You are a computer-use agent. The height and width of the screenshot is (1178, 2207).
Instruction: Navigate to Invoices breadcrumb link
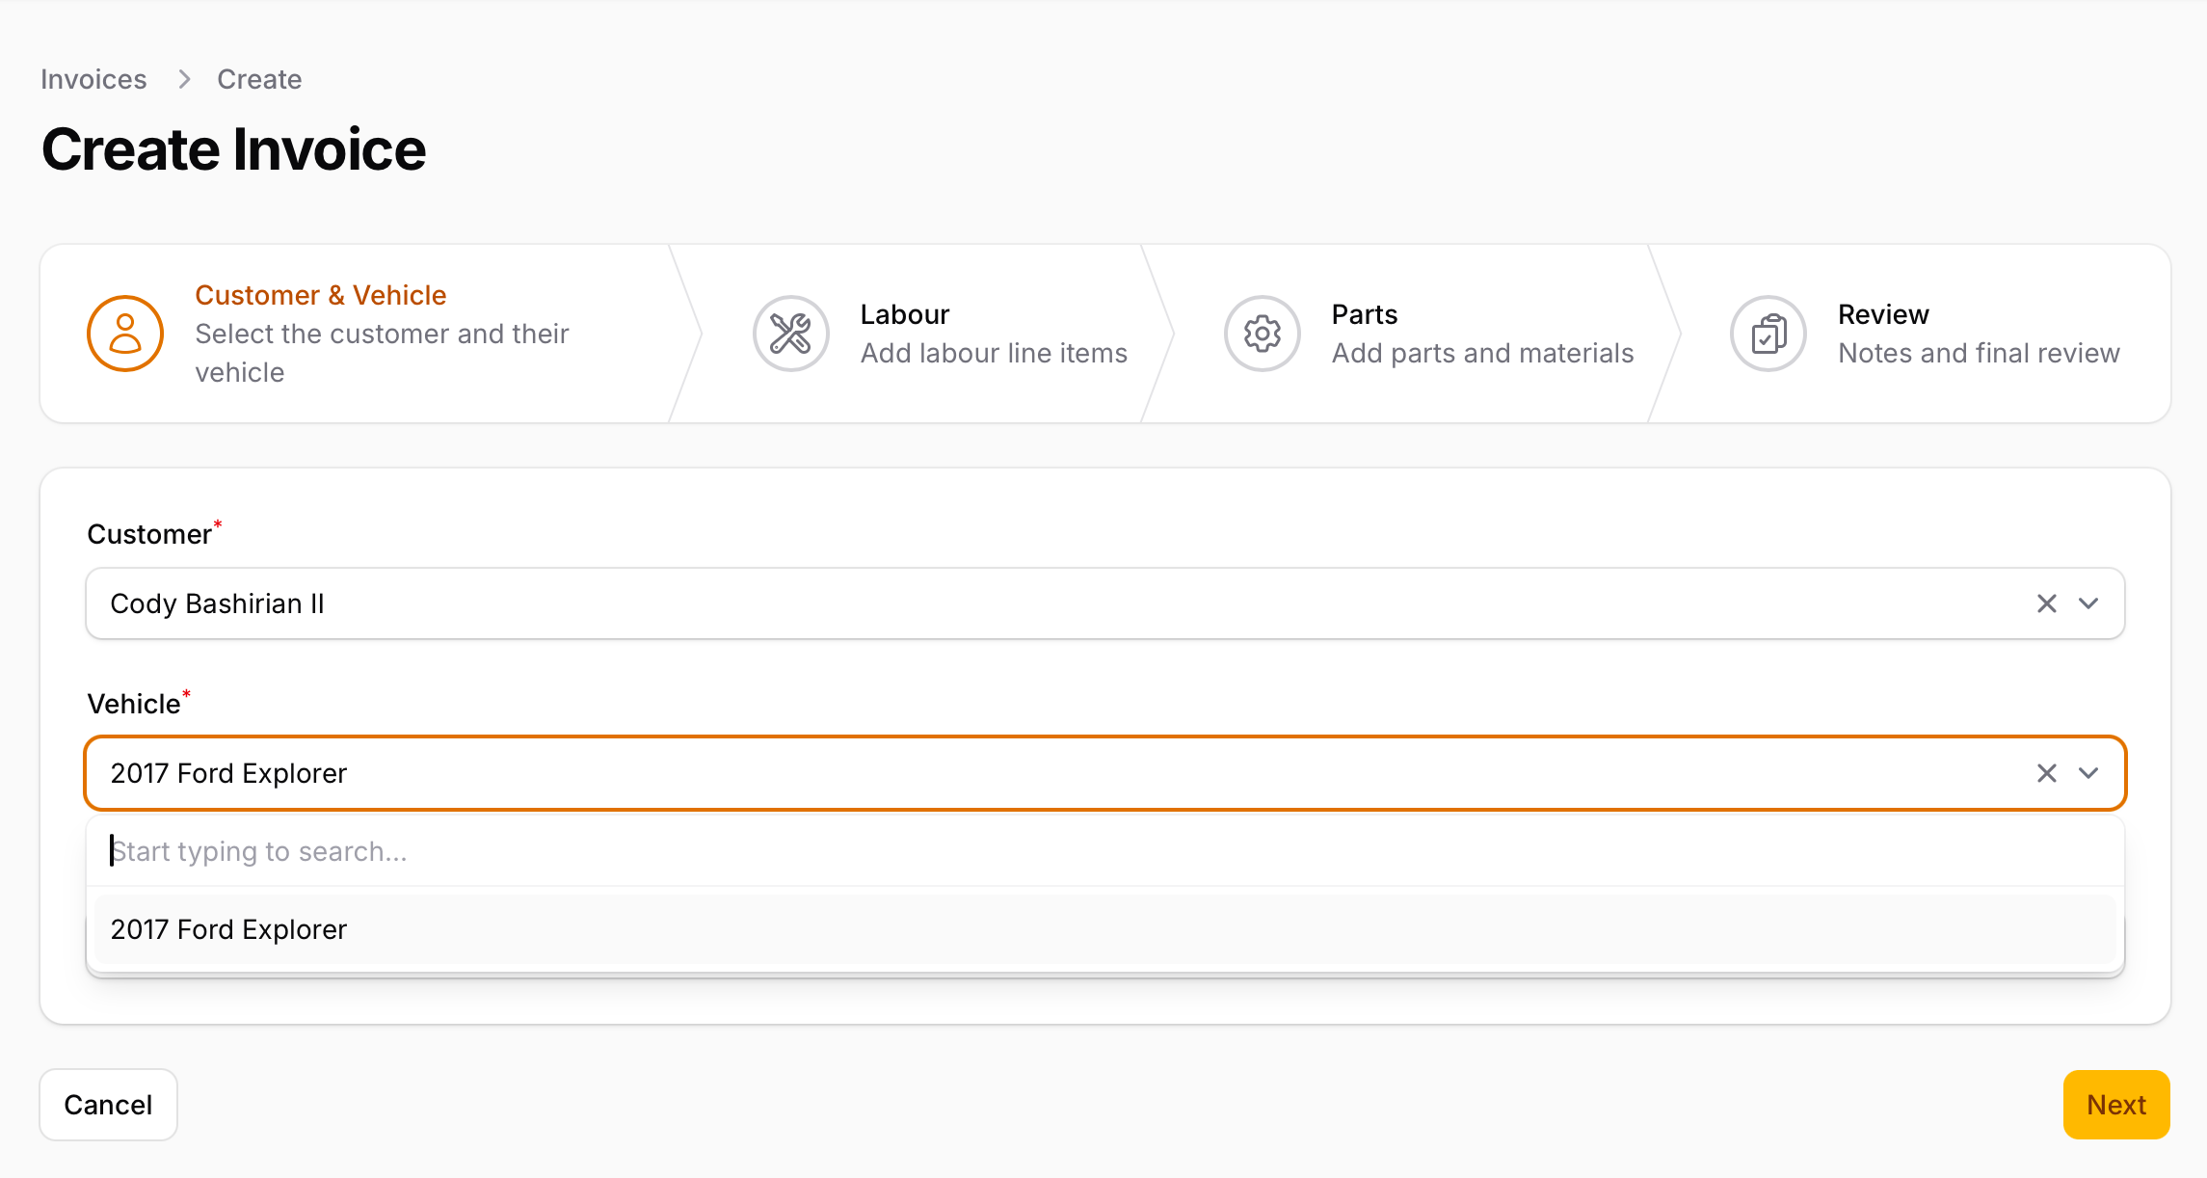pyautogui.click(x=93, y=79)
